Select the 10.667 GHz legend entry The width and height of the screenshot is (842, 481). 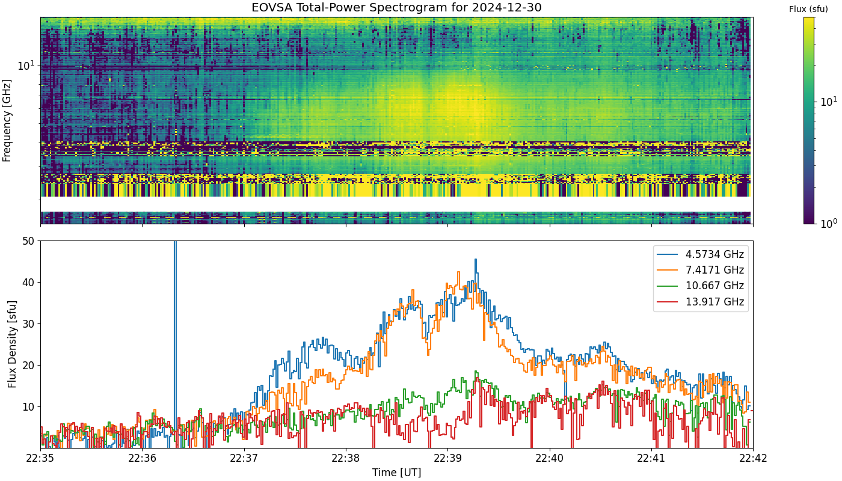702,286
